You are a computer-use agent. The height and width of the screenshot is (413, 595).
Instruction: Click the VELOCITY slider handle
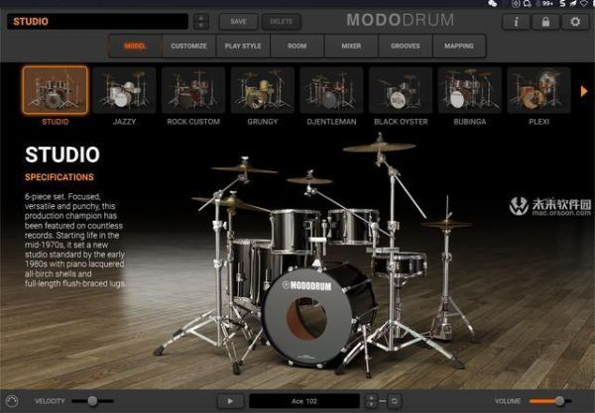pyautogui.click(x=92, y=401)
